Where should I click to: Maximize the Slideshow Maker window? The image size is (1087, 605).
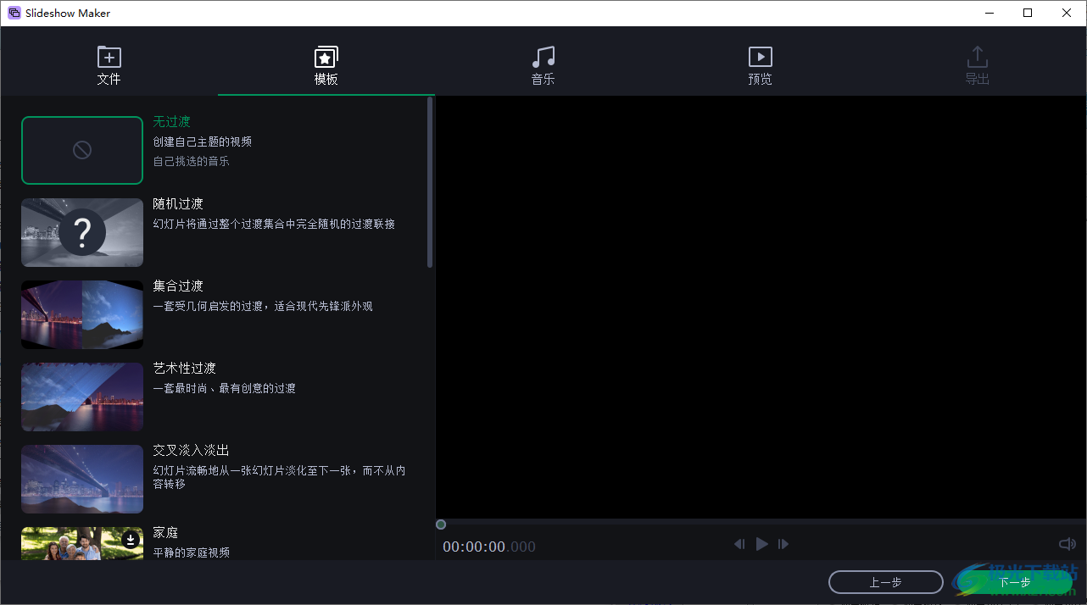click(1028, 13)
